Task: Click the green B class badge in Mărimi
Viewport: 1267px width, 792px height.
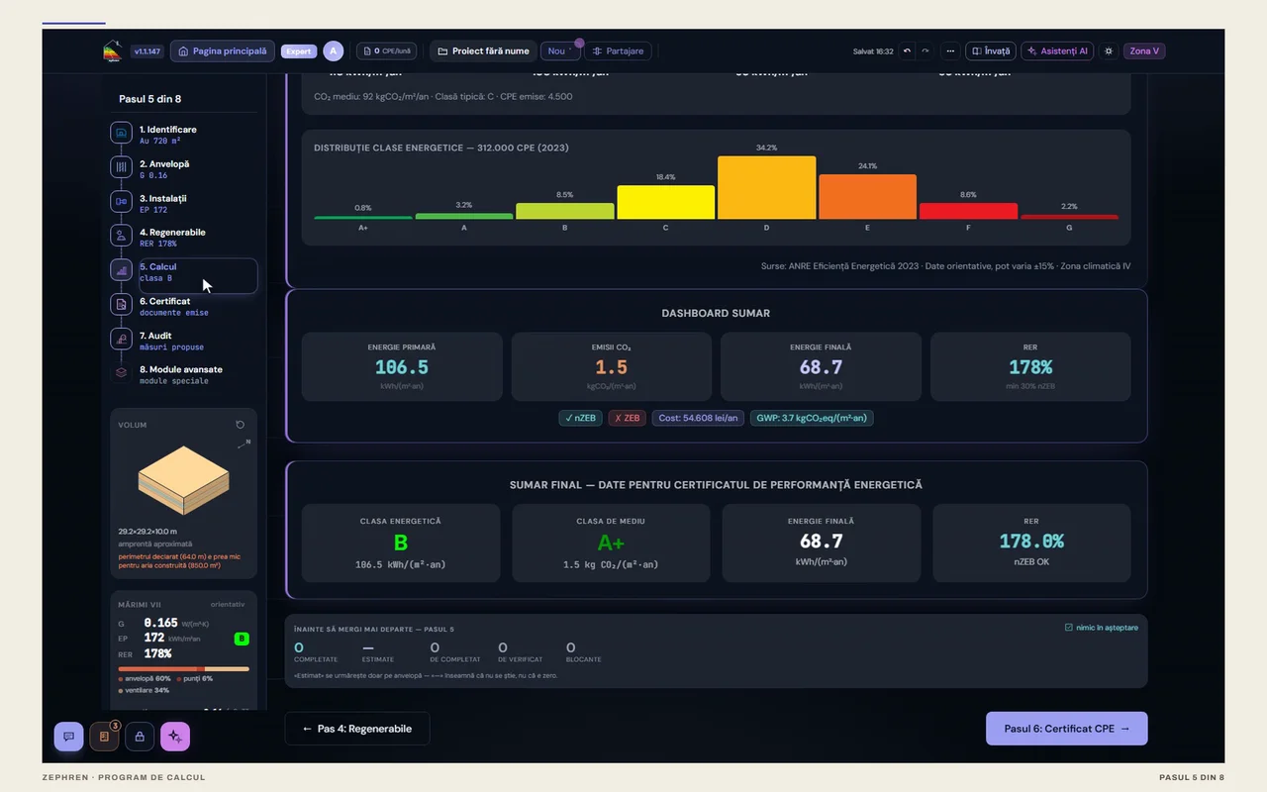Action: coord(241,639)
